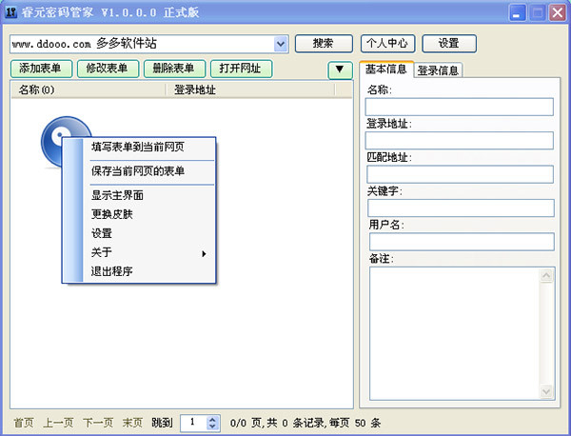This screenshot has height=436, width=571.
Task: Click the 跳到 jump label
Action: 162,423
